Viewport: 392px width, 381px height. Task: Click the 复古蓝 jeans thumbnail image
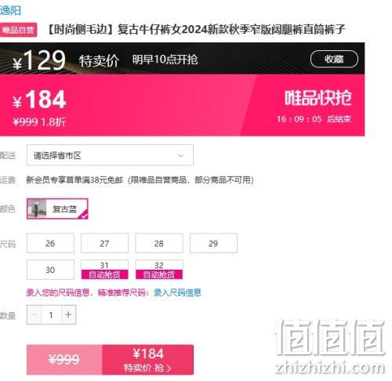point(37,209)
